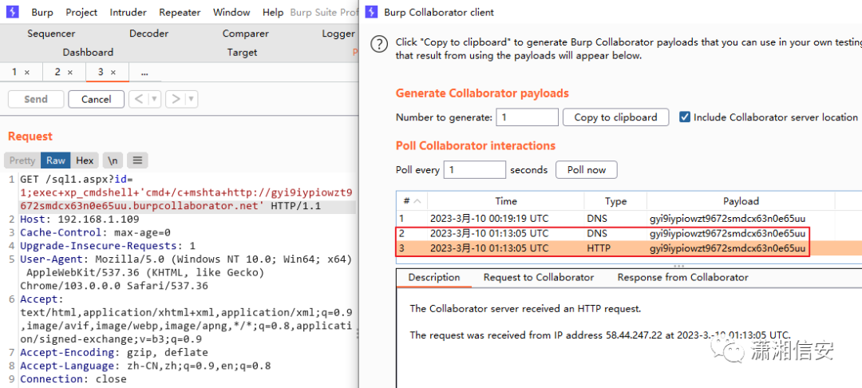Go back with the history previous arrow
Screen dimensions: 862x388
[139, 100]
